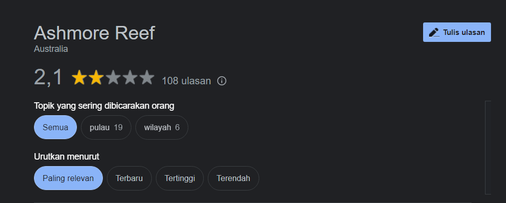This screenshot has height=203, width=506.
Task: Sort reviews by Paling relevan
Action: click(68, 178)
